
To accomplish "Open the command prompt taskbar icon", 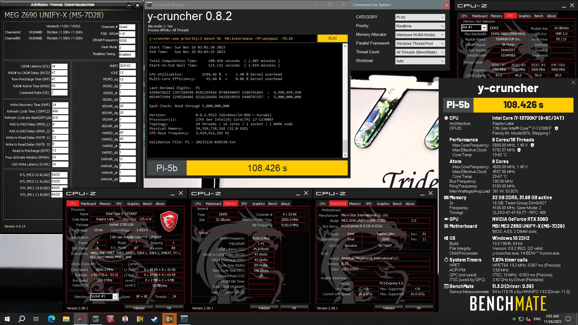I will coord(184,319).
